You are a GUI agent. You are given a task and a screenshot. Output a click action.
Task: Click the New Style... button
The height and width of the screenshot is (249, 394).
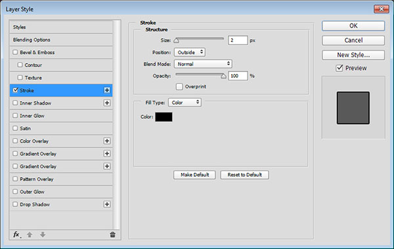[x=353, y=55]
